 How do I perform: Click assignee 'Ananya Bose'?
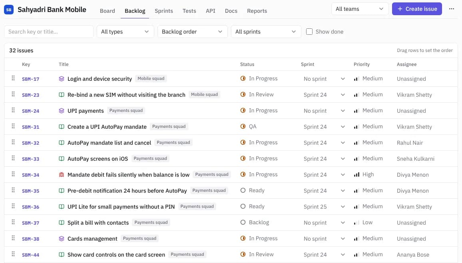(x=413, y=255)
